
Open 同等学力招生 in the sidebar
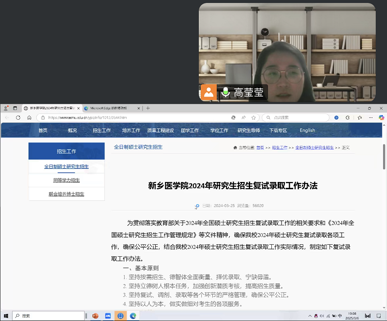click(x=66, y=180)
